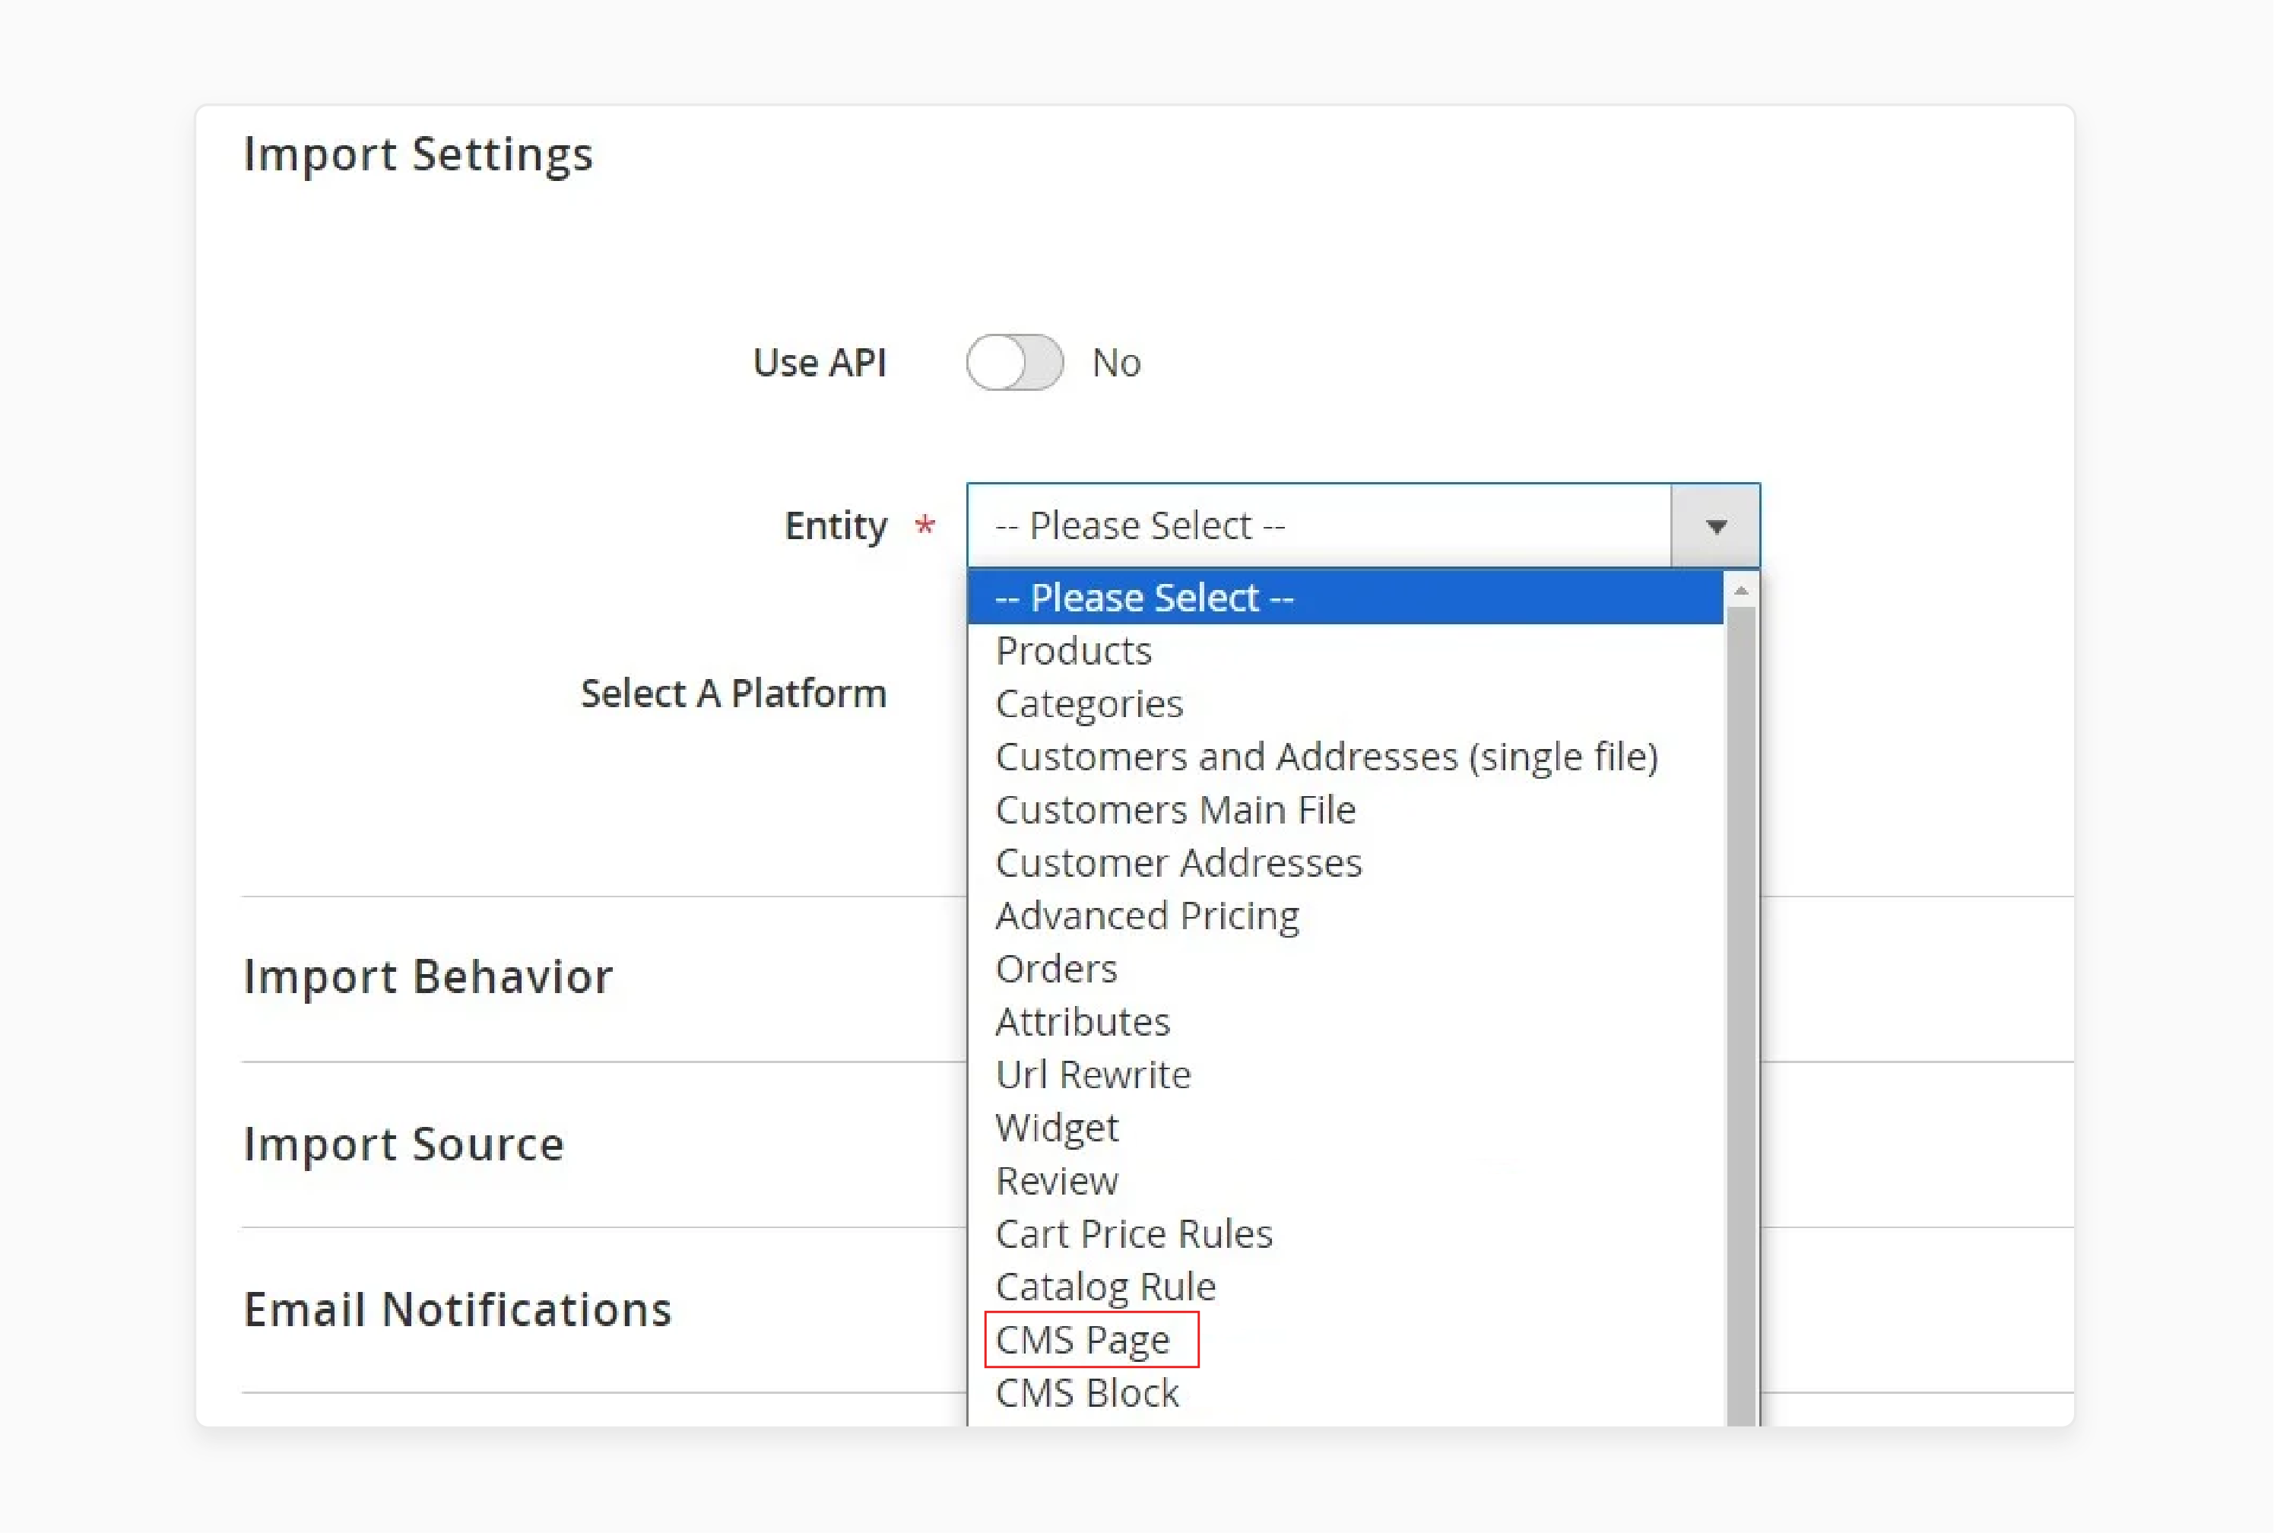Screen dimensions: 2274x1533
Task: Click the dropdown list scrollbar thumb
Action: pos(1740,1016)
